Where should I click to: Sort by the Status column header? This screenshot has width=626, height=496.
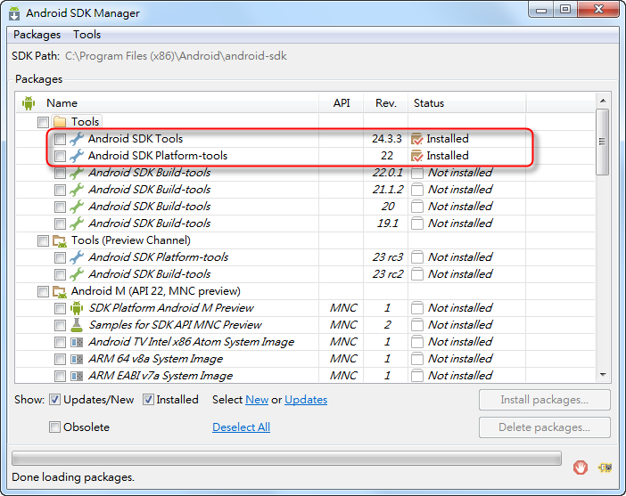(466, 103)
